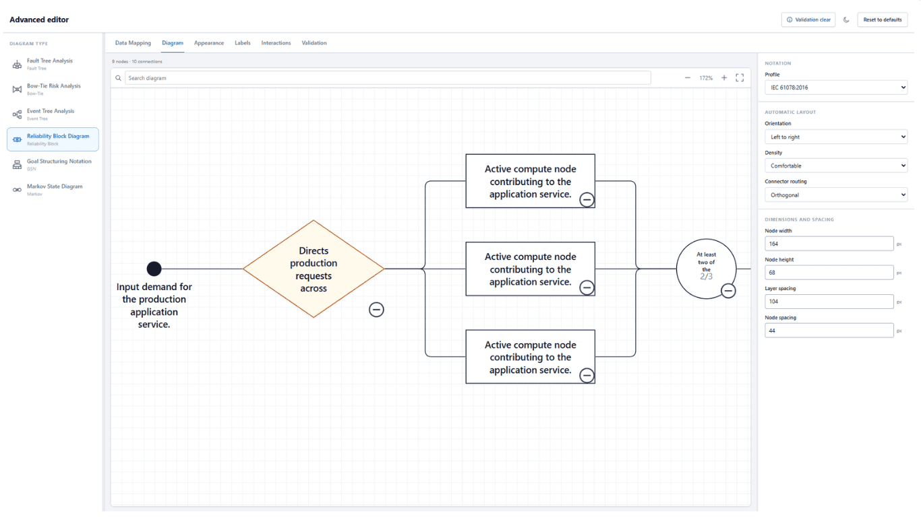This screenshot has height=517, width=921.
Task: Switch to the Labels tab
Action: (x=243, y=43)
